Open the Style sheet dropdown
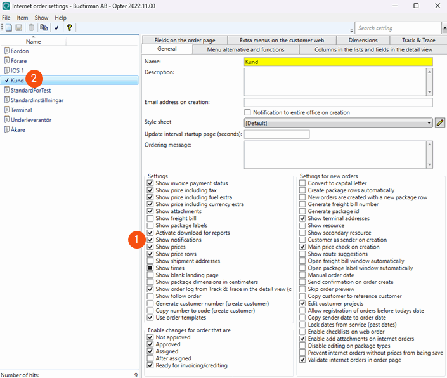This screenshot has height=378, width=447. tap(429, 123)
